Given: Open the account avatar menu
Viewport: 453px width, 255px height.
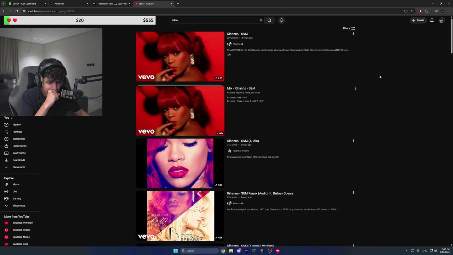Looking at the screenshot, I should tap(442, 20).
